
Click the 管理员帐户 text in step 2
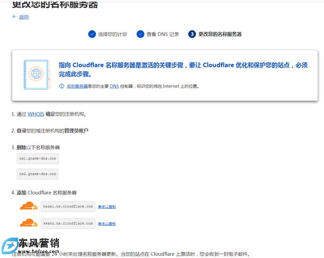tap(77, 131)
